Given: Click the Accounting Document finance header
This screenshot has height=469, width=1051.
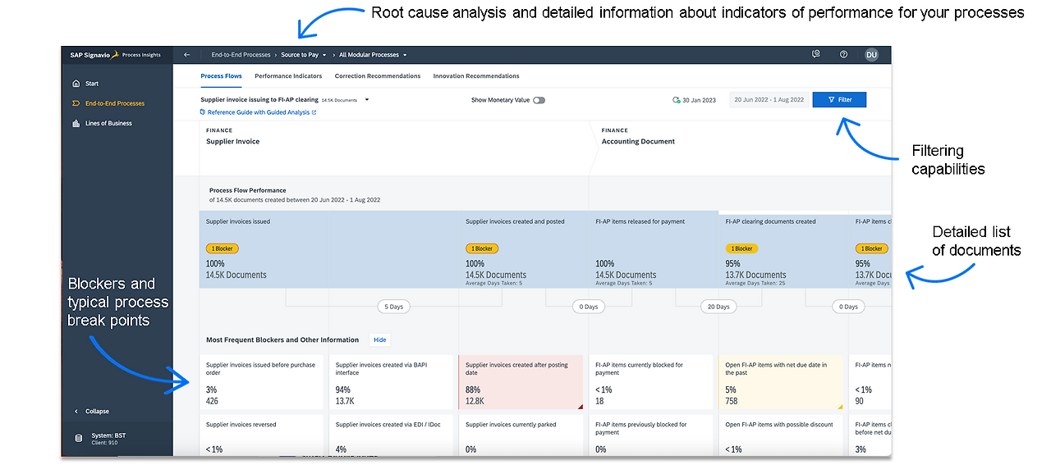Looking at the screenshot, I should pos(638,141).
